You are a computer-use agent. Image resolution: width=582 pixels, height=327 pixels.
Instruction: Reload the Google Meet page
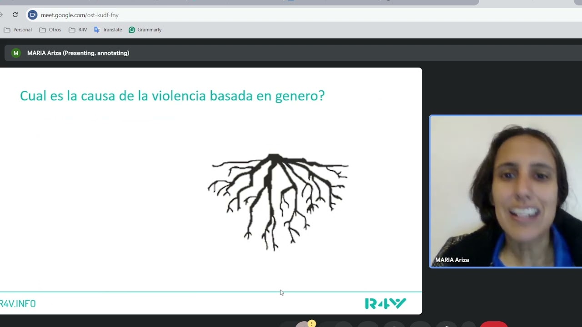point(15,15)
